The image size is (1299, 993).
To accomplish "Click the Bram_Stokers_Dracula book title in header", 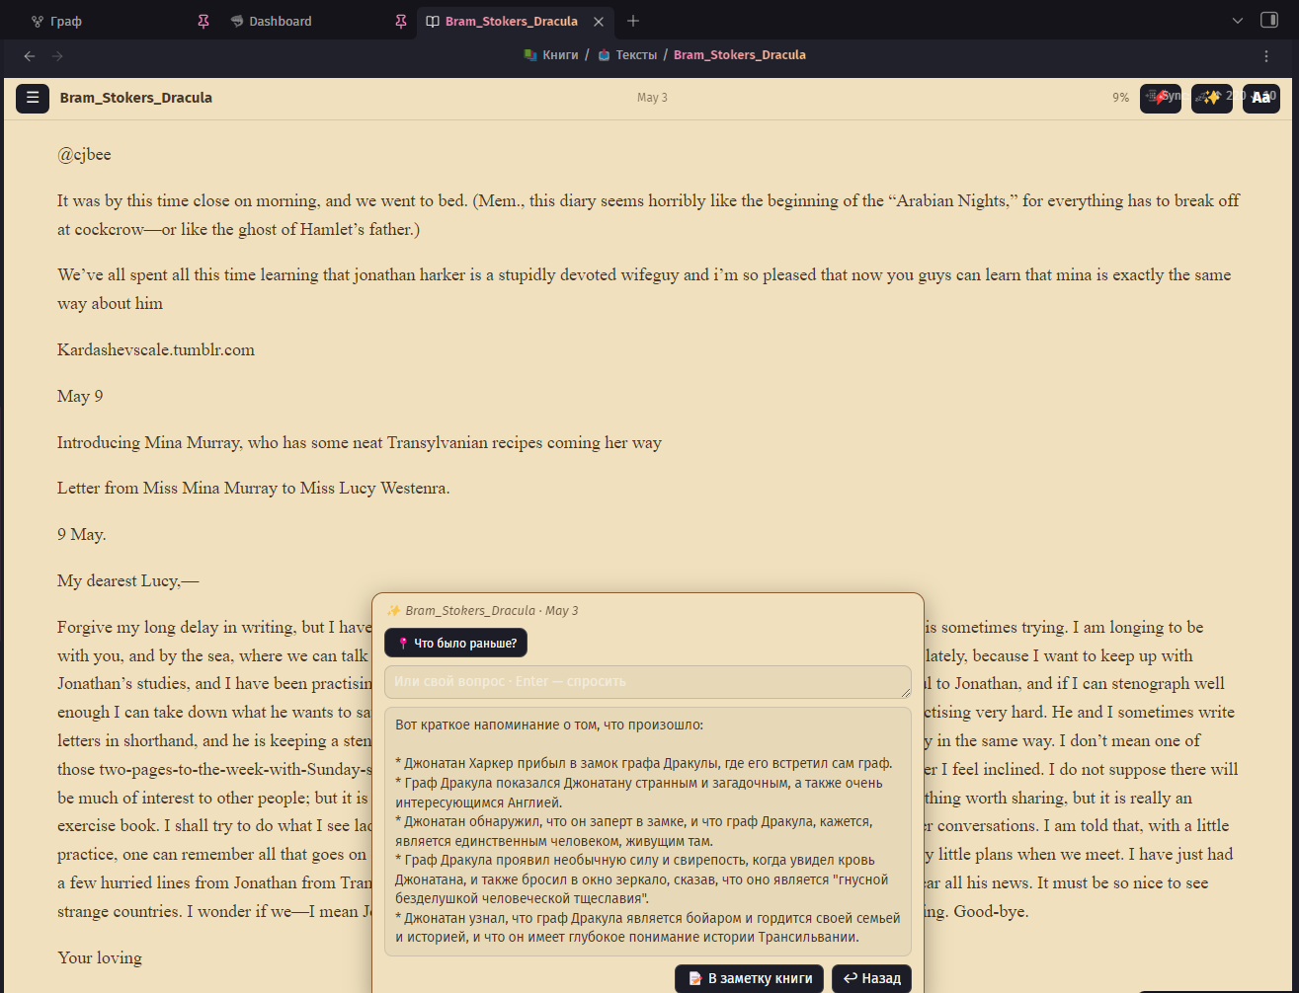I will [x=136, y=98].
